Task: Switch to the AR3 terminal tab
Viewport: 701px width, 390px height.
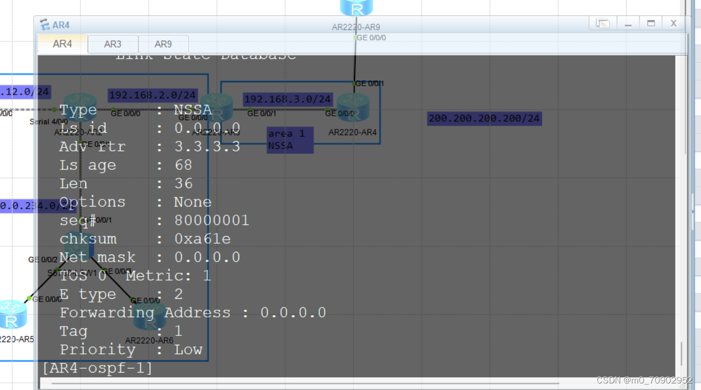Action: [x=112, y=44]
